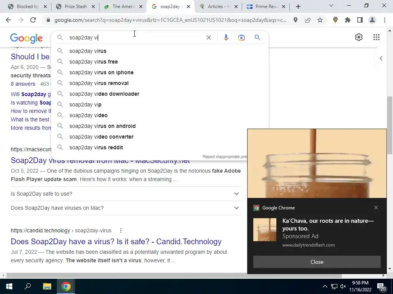Select suggestion 'soap2day vip'
393x294 pixels.
pyautogui.click(x=160, y=105)
